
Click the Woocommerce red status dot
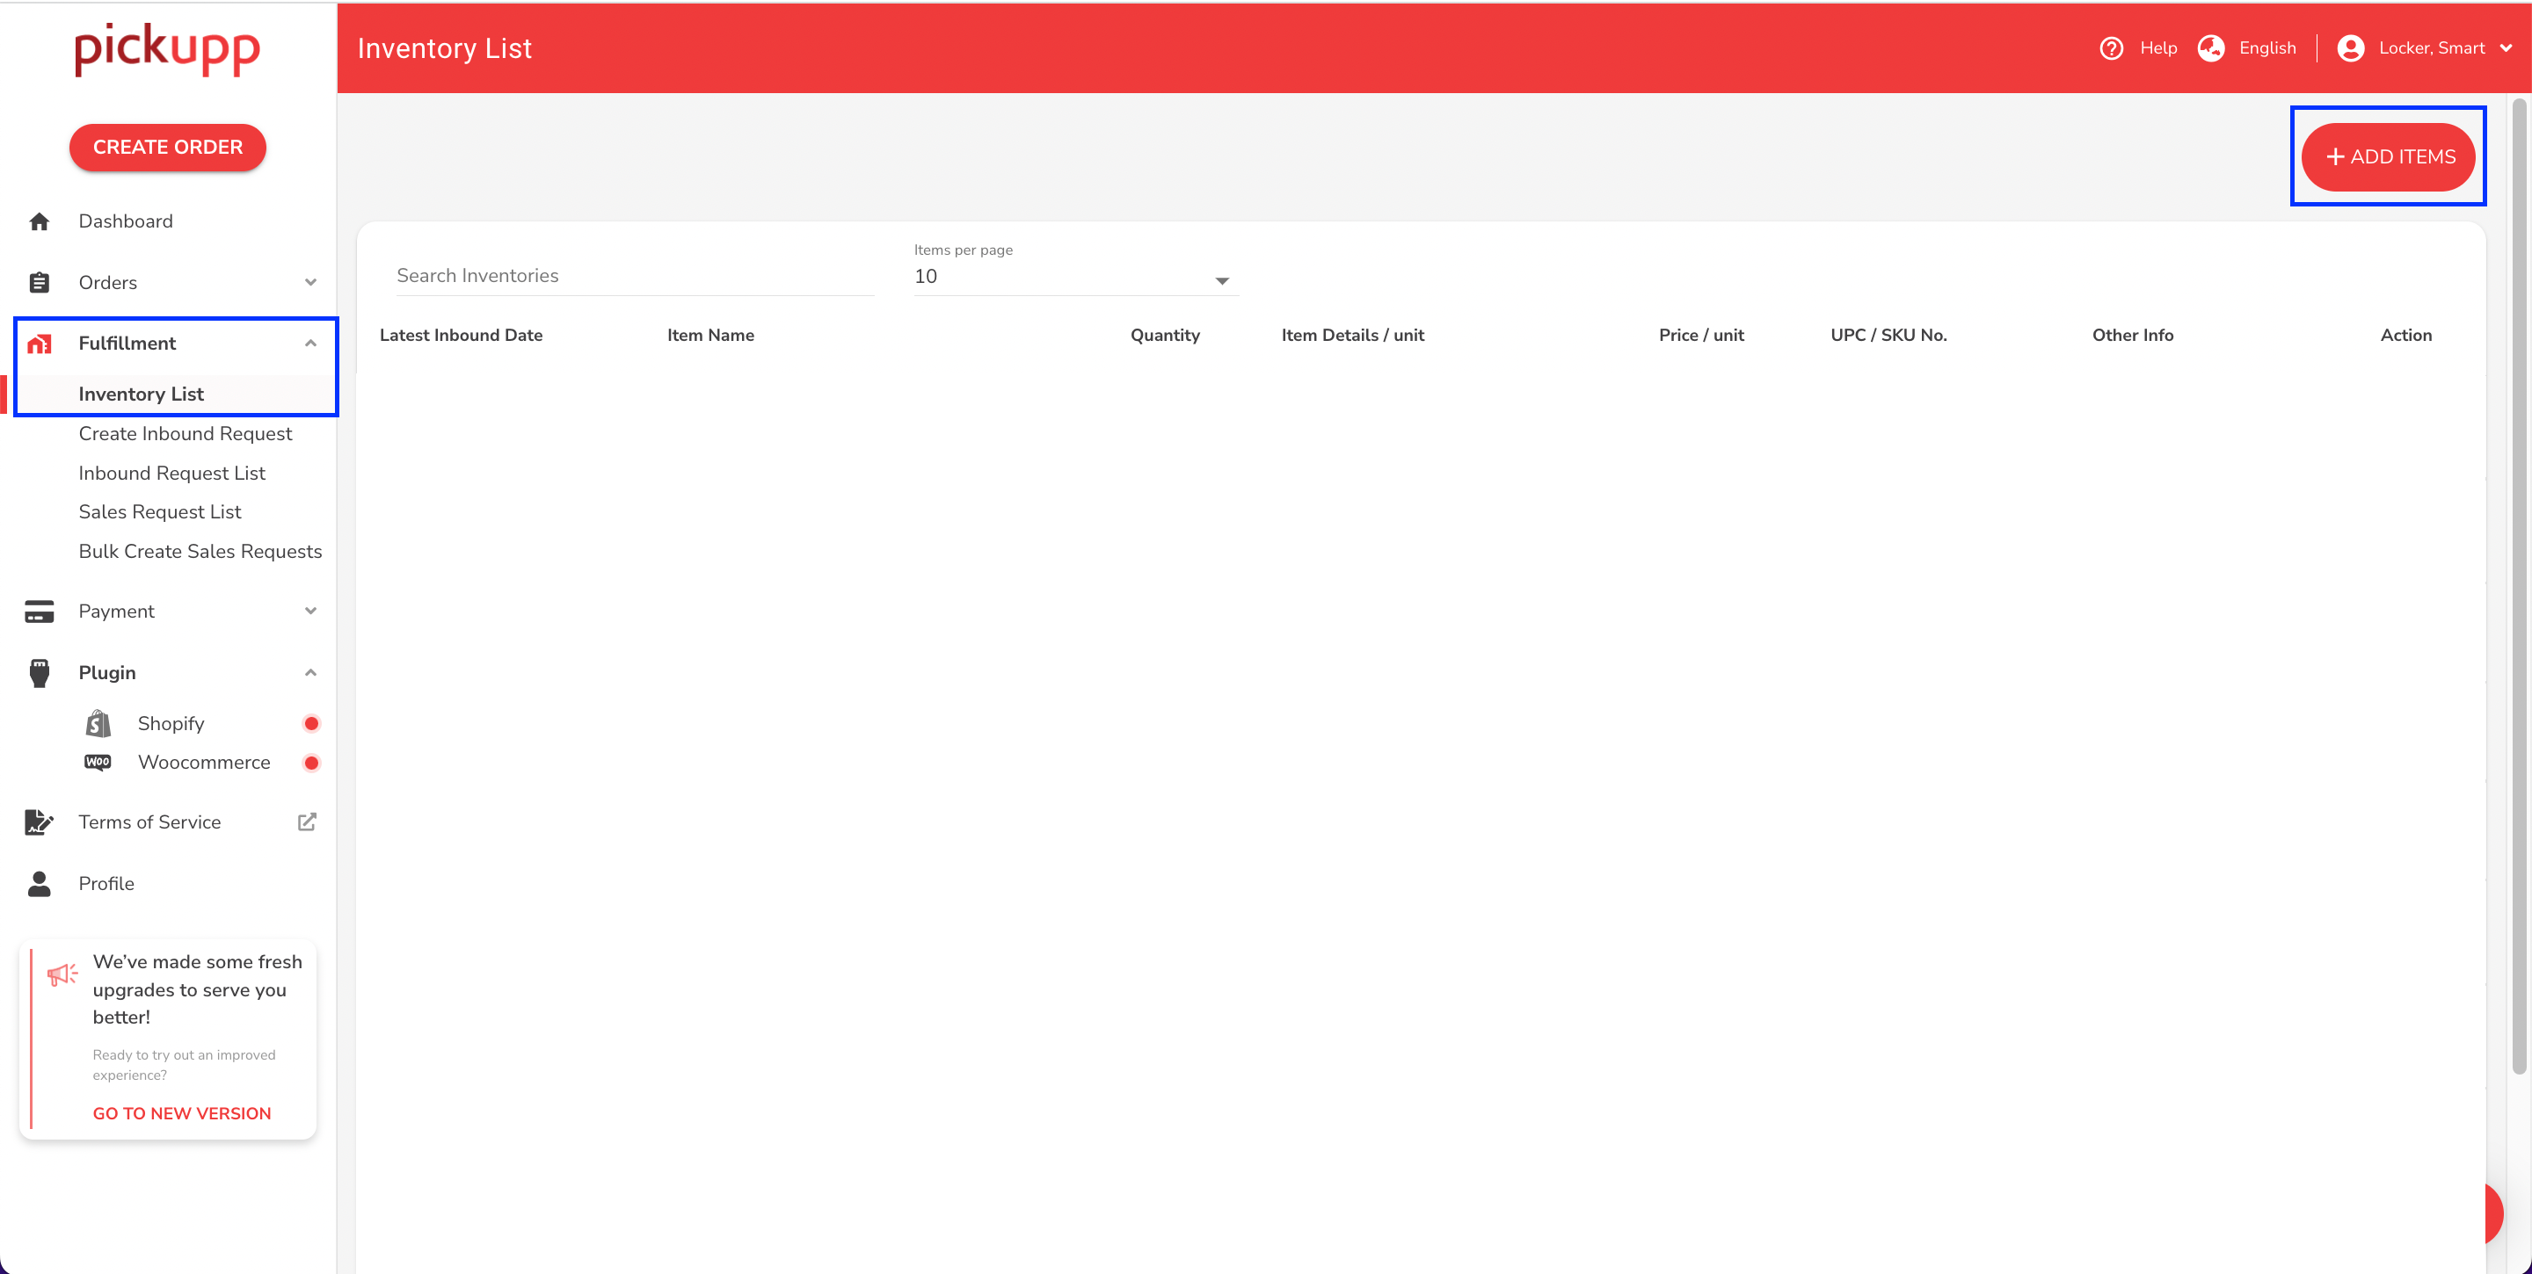[x=311, y=764]
